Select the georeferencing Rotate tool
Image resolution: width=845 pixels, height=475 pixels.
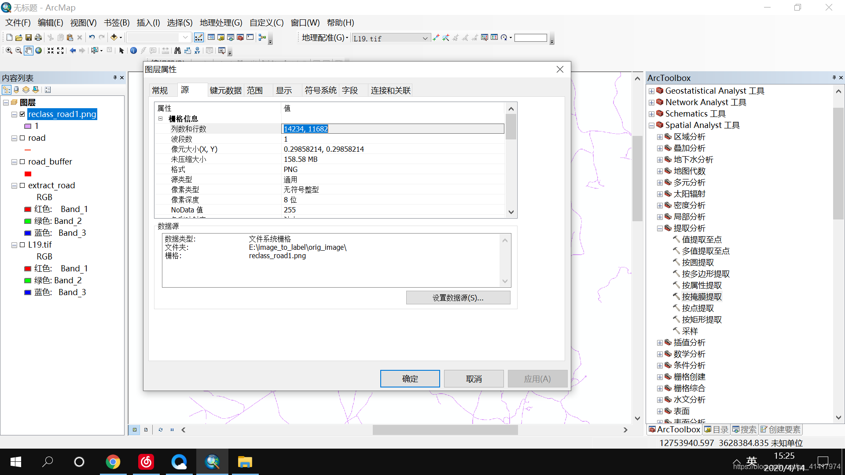coord(504,38)
